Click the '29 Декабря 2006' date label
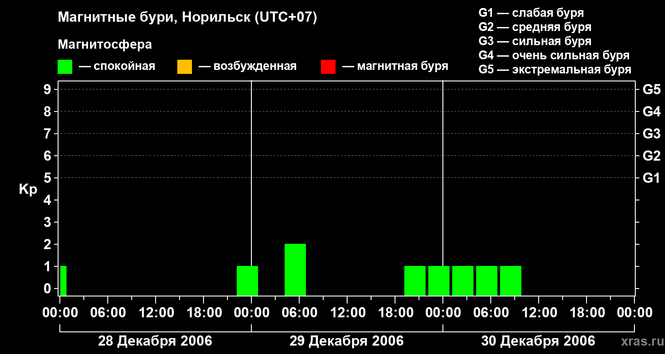 (x=347, y=341)
